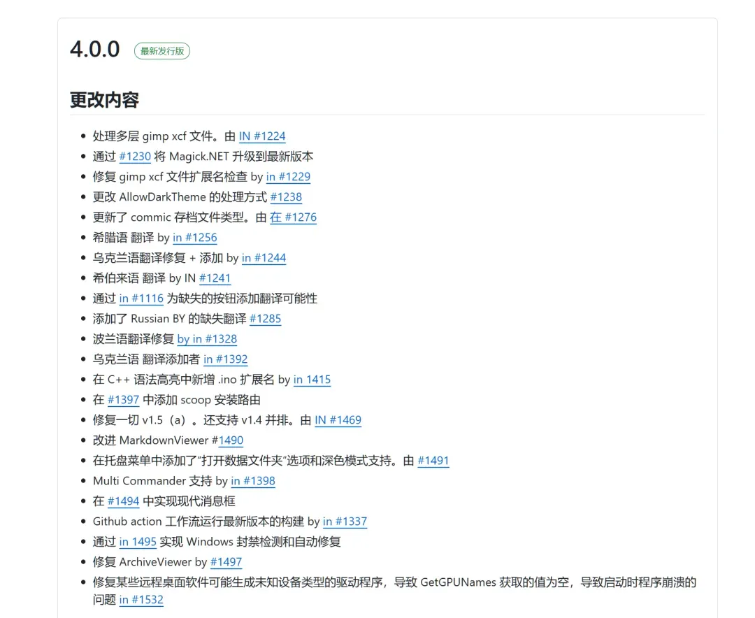Open the IN #1224 link
The height and width of the screenshot is (618, 755).
coord(262,136)
